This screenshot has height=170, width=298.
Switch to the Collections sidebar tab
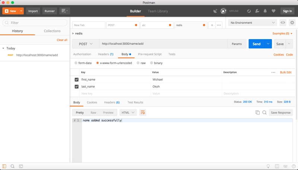(52, 31)
